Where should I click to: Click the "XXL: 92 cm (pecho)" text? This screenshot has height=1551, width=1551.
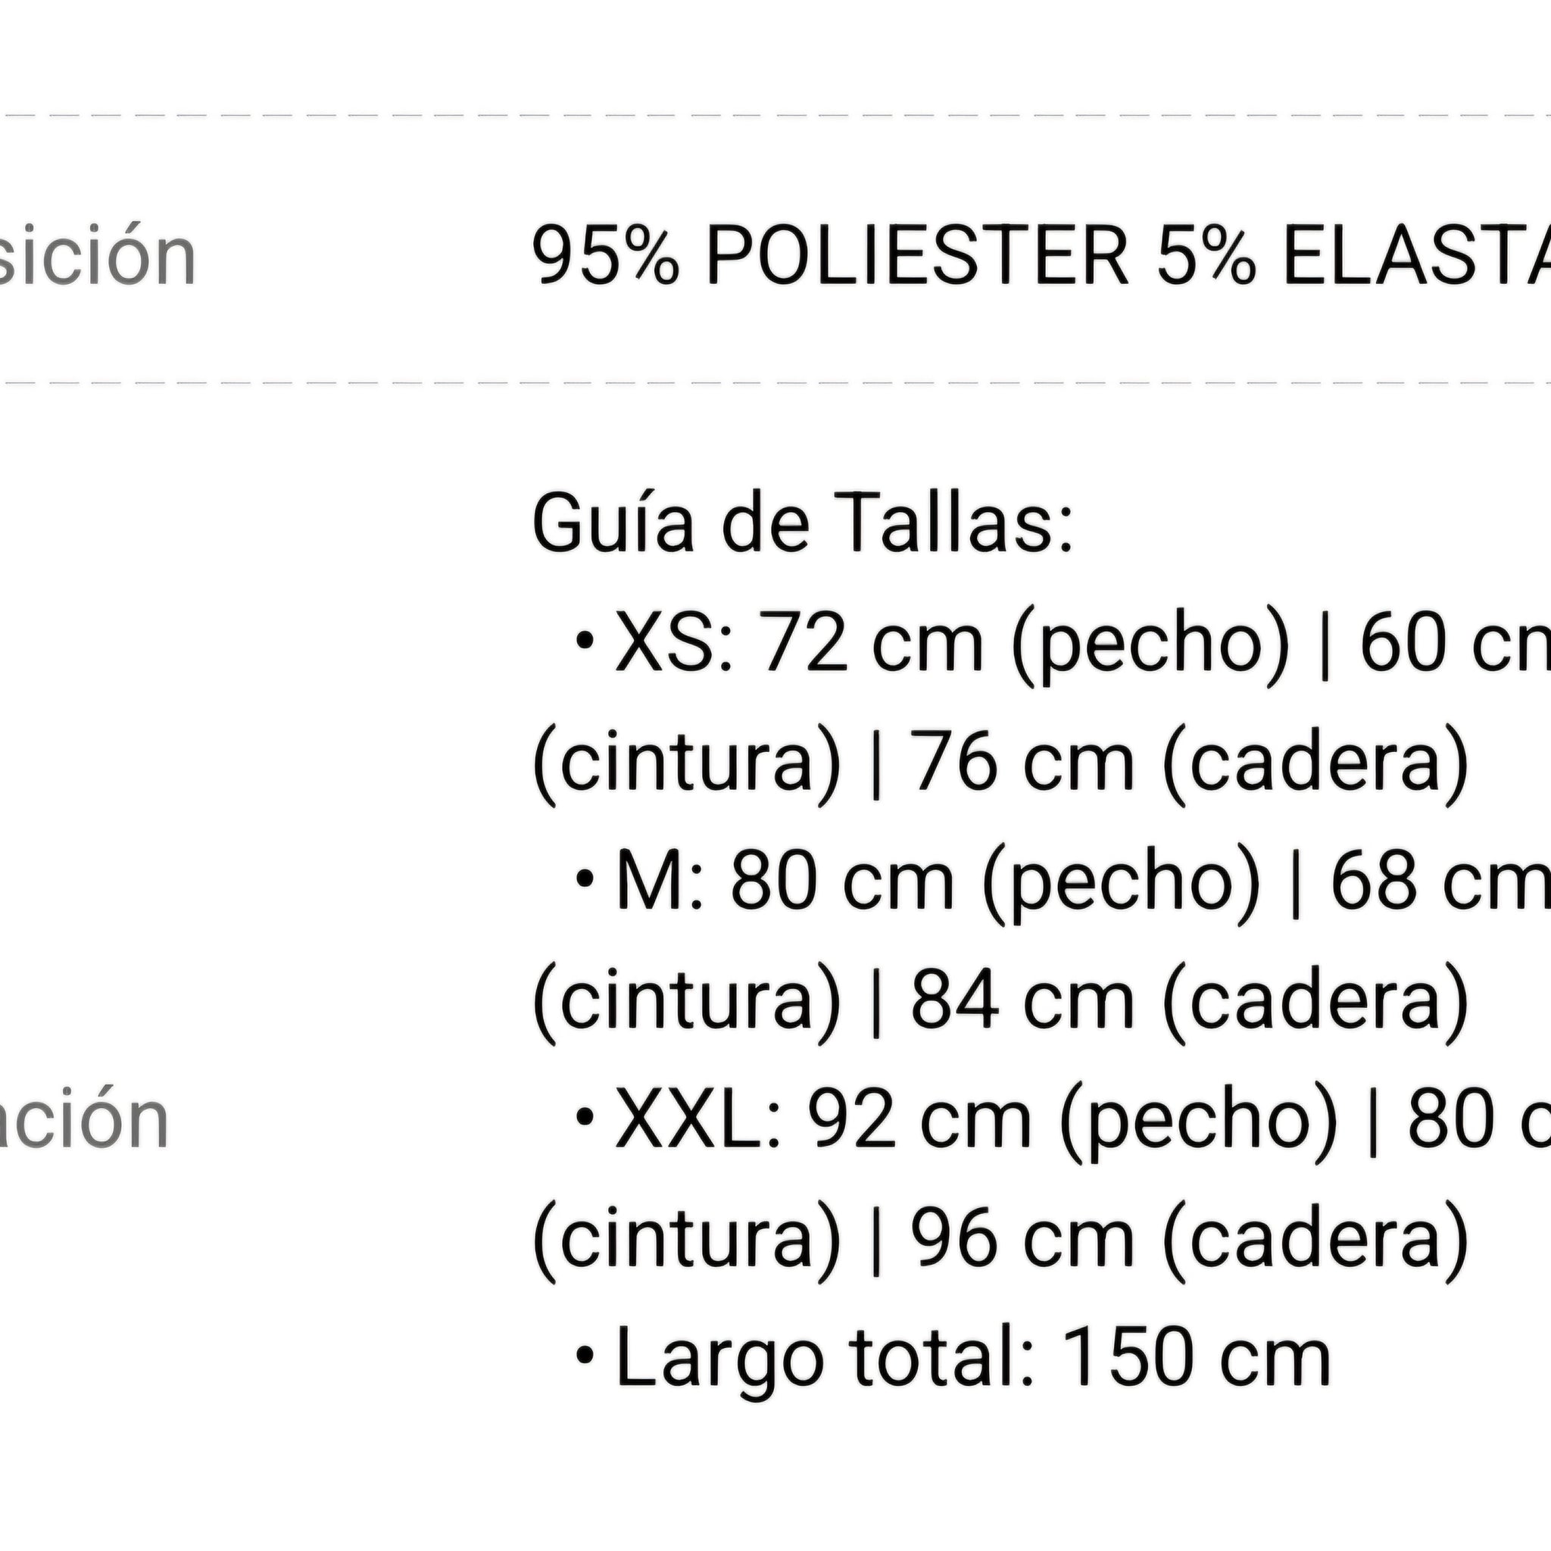click(975, 1119)
